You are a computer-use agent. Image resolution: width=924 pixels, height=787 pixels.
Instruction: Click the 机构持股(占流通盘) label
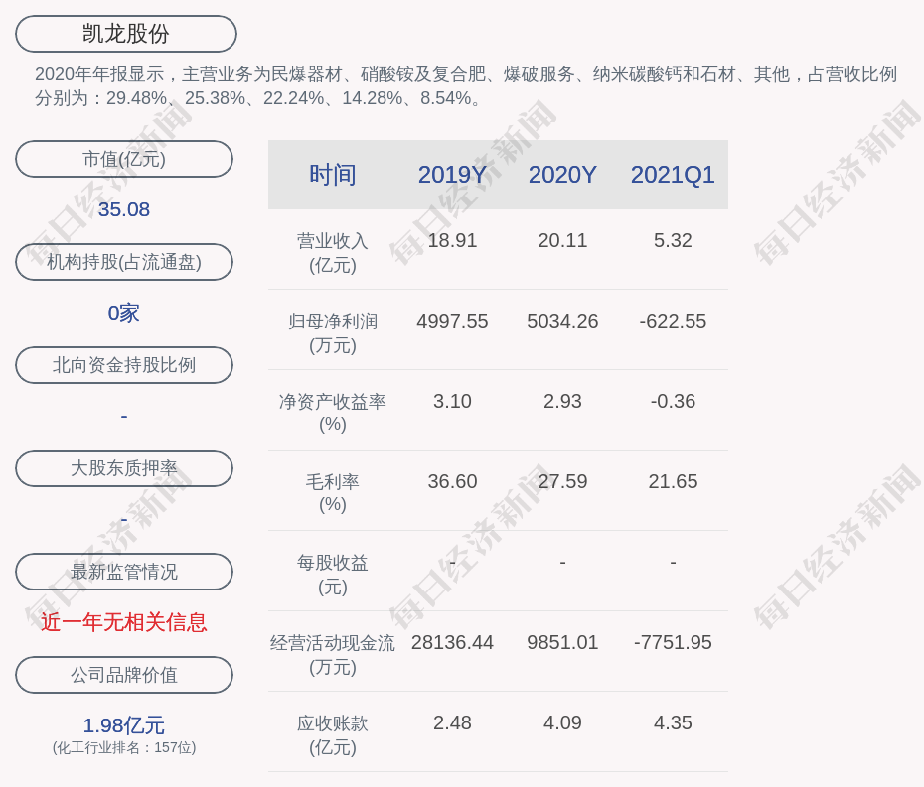coord(123,262)
